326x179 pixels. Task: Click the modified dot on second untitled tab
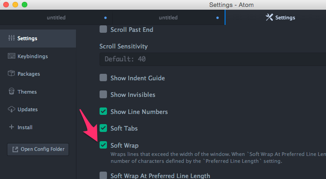click(x=218, y=18)
